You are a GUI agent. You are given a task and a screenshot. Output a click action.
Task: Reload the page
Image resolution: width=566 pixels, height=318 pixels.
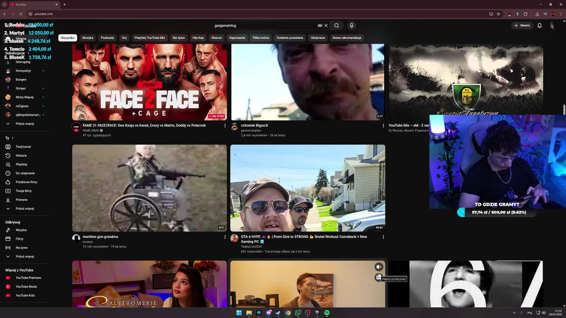[x=20, y=14]
